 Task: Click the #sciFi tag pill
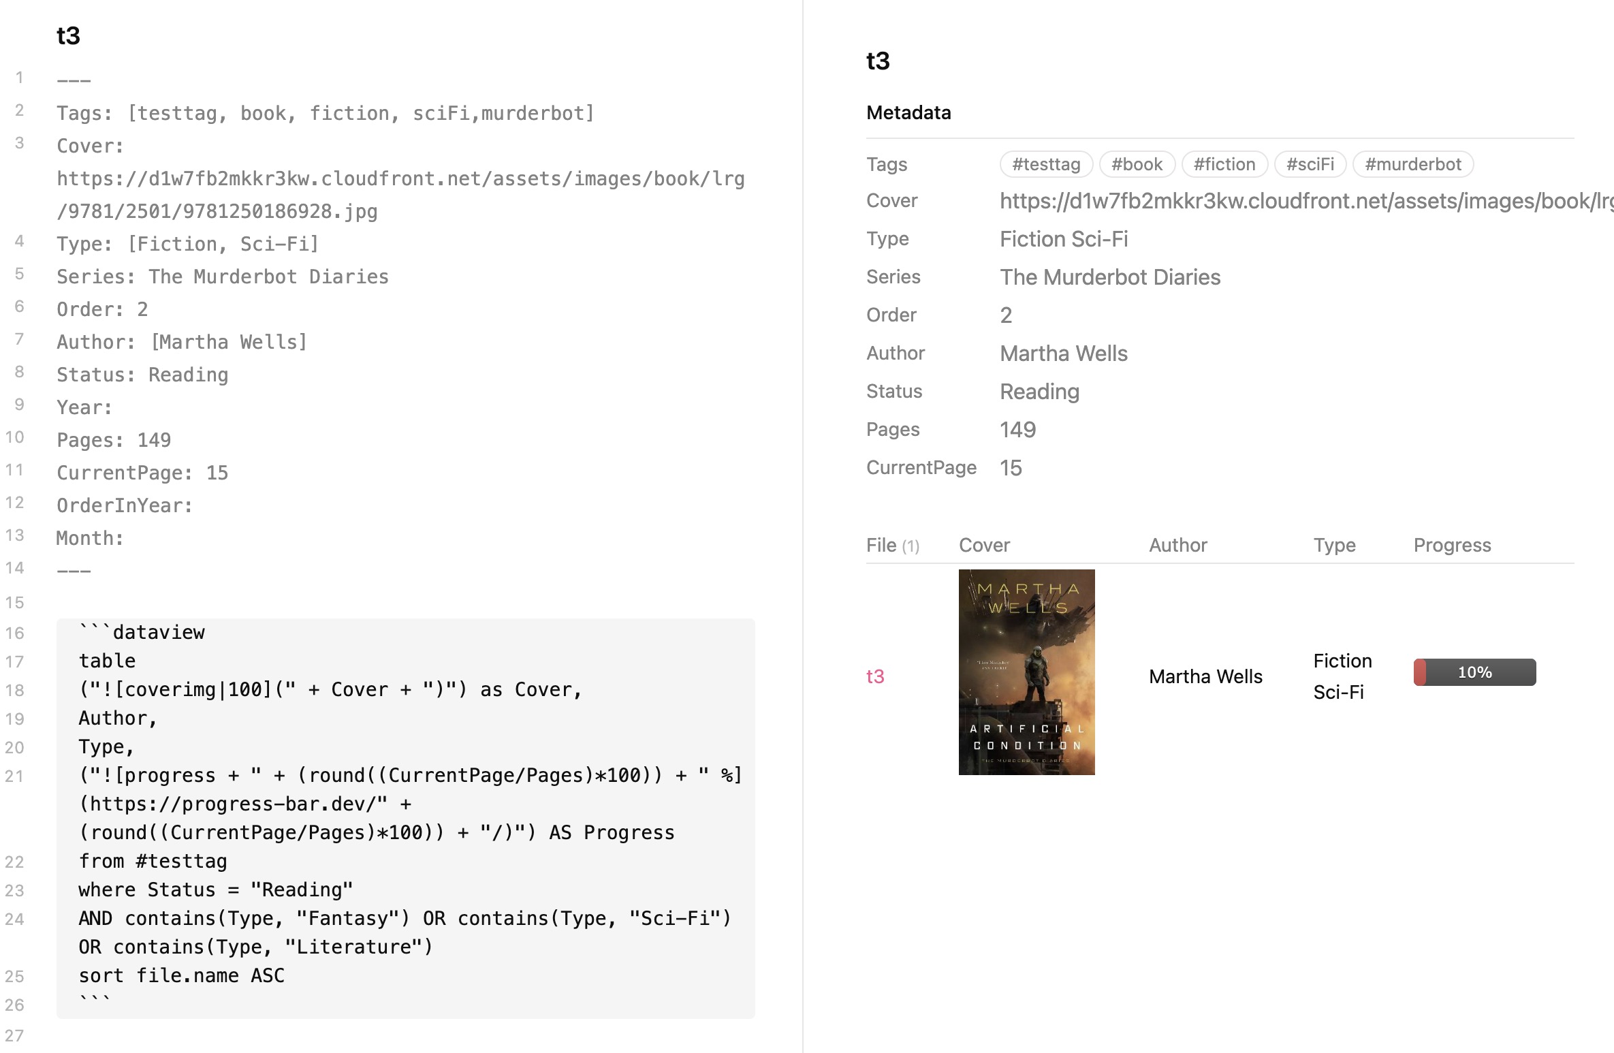pos(1310,164)
